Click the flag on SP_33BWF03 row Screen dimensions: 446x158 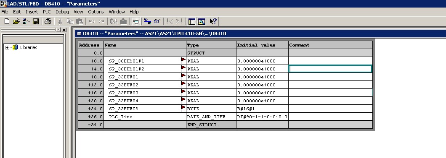[183, 92]
